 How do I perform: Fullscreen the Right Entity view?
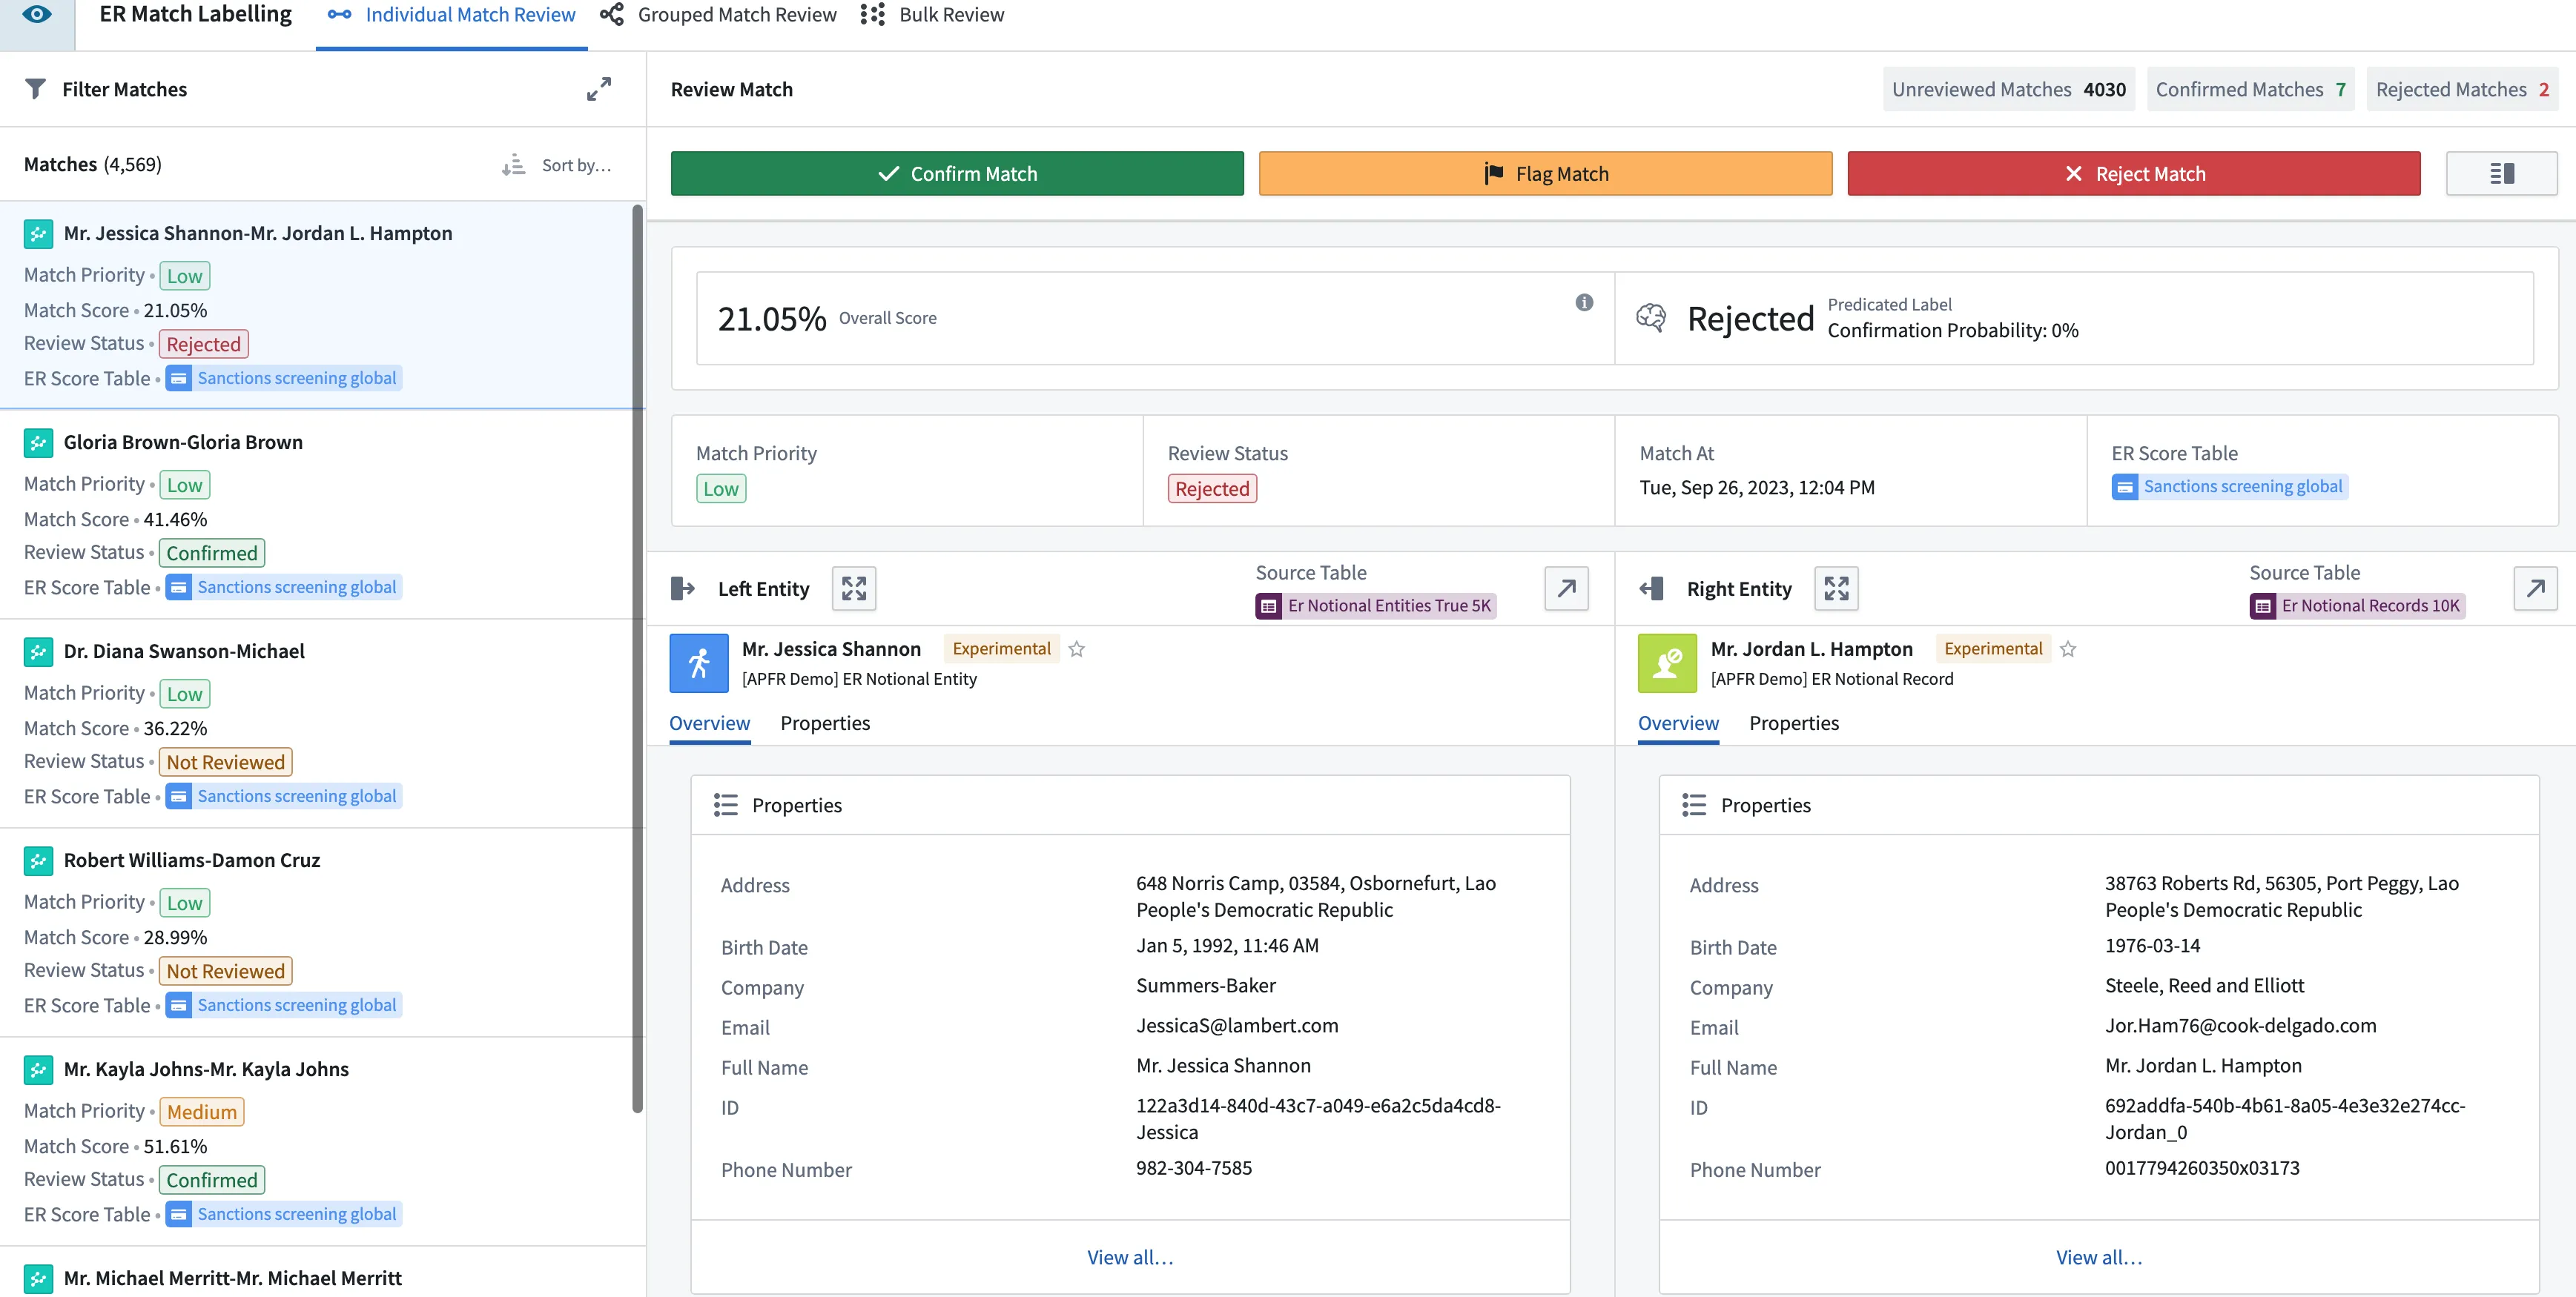[1835, 588]
